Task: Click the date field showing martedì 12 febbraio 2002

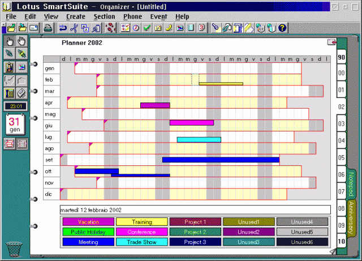Action: [195, 210]
